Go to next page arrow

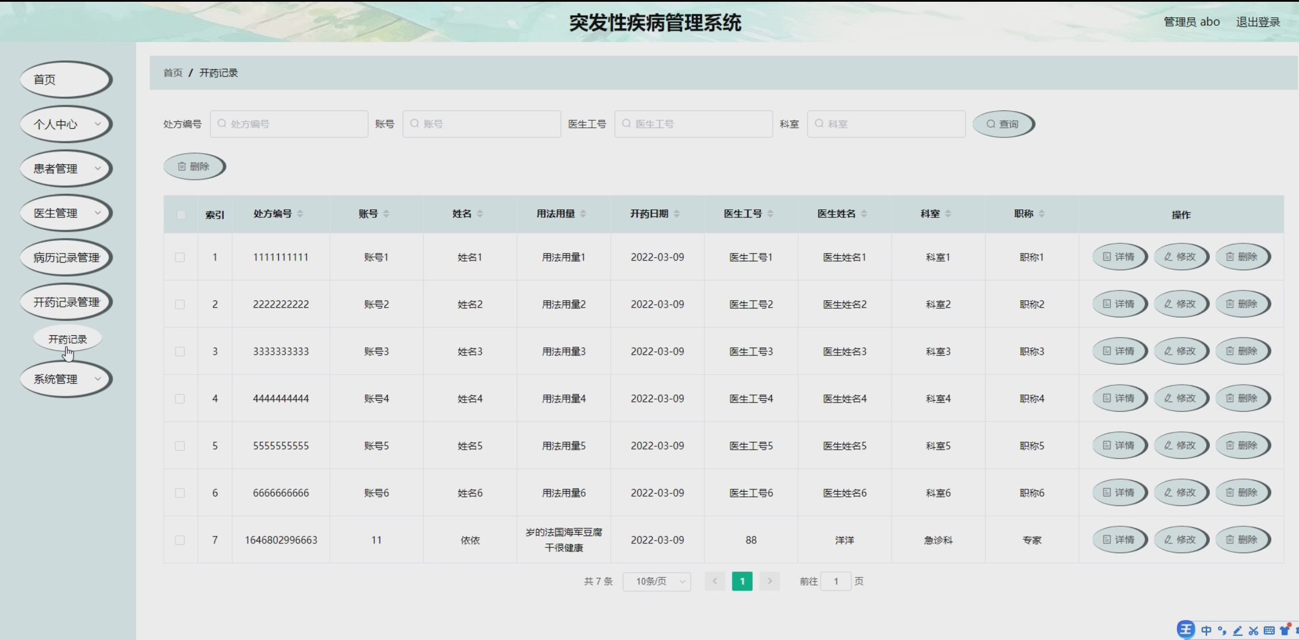(x=770, y=581)
